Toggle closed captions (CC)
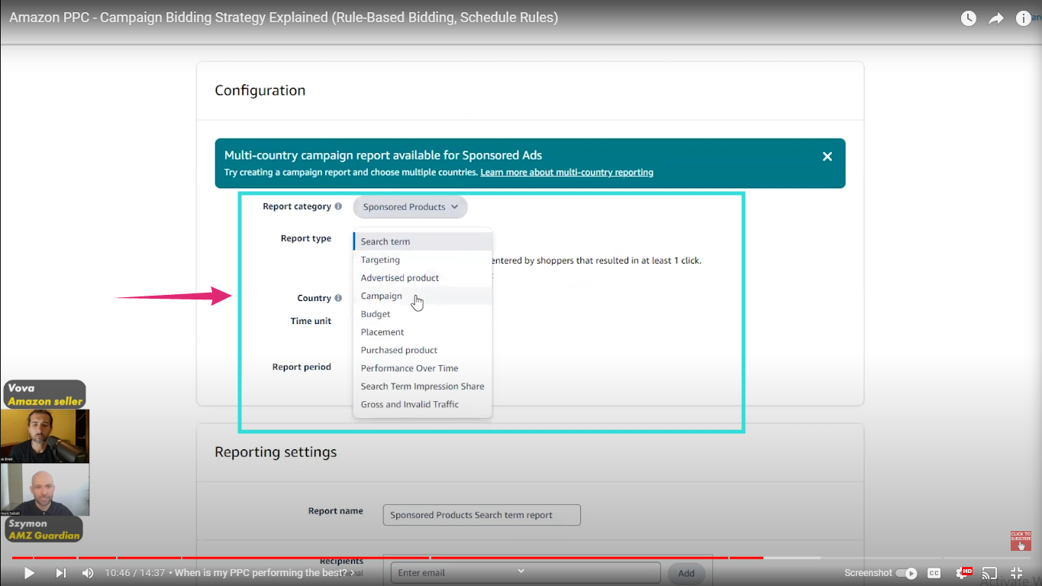Viewport: 1042px width, 586px height. click(x=934, y=573)
